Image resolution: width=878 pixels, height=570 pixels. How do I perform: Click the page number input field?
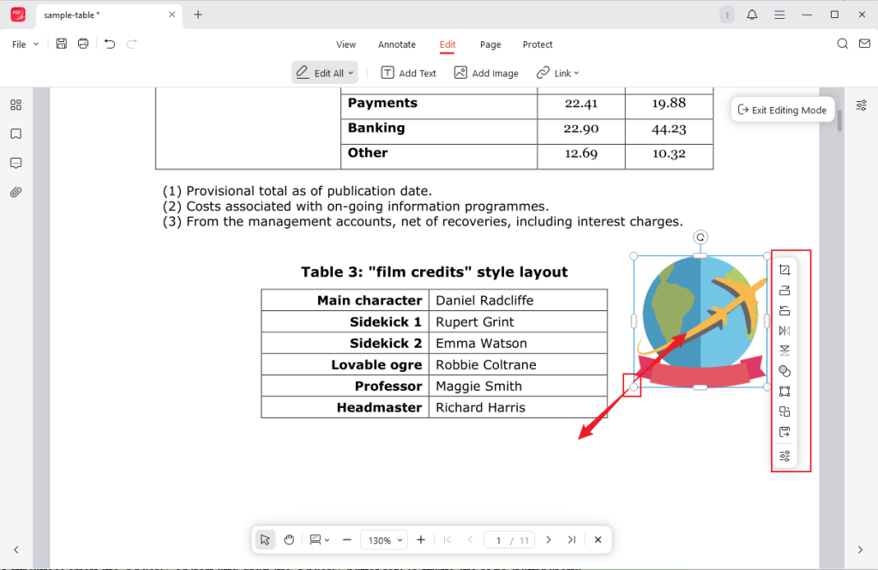(498, 539)
